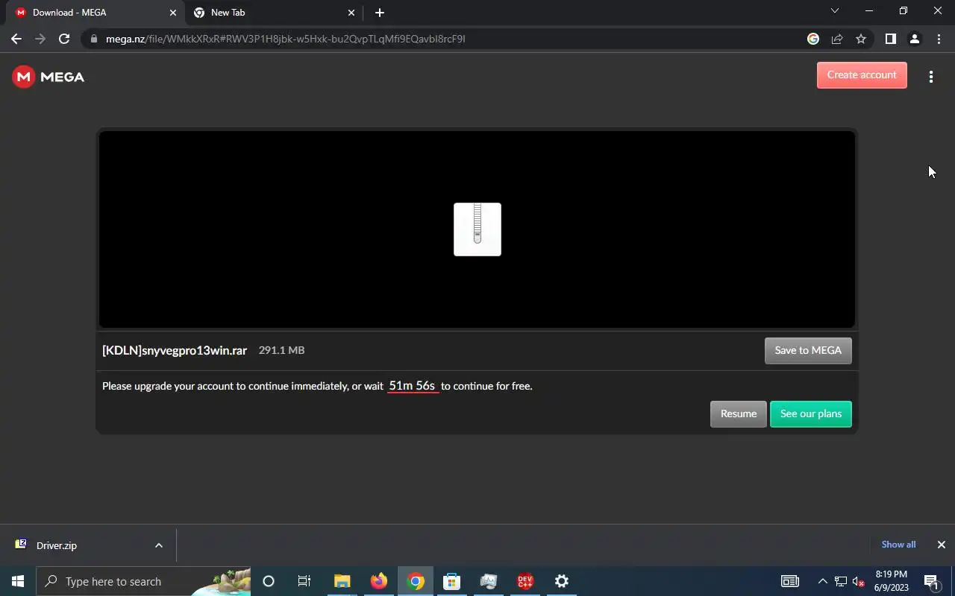Share this page icon
The image size is (955, 596).
(x=837, y=39)
